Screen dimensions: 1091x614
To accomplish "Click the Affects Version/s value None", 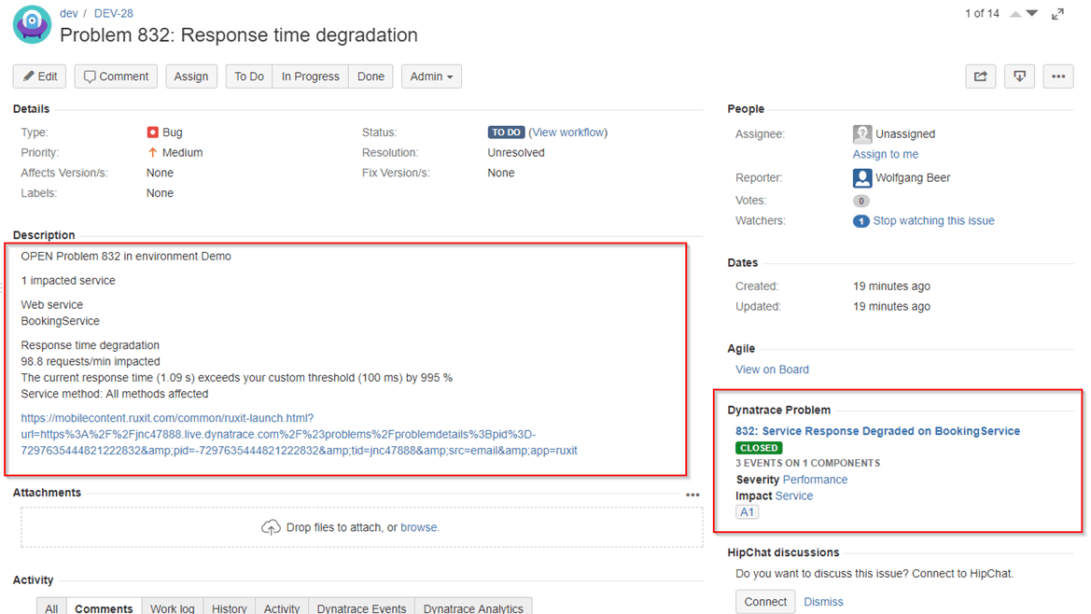I will click(160, 173).
